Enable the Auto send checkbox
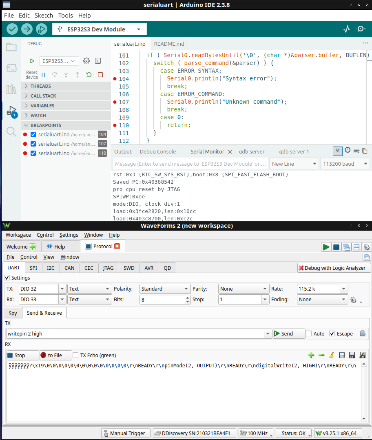The height and width of the screenshot is (440, 372). click(309, 333)
